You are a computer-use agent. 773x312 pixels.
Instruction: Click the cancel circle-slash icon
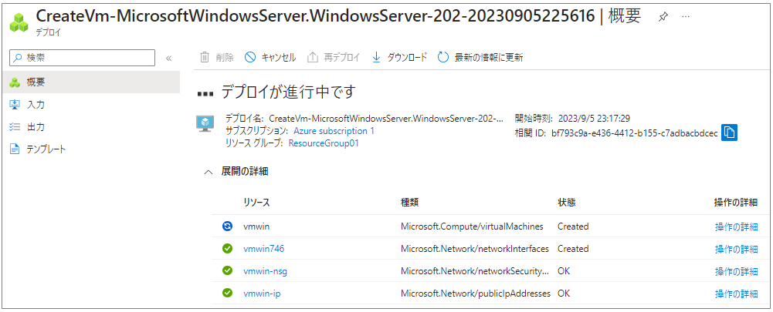(x=250, y=57)
